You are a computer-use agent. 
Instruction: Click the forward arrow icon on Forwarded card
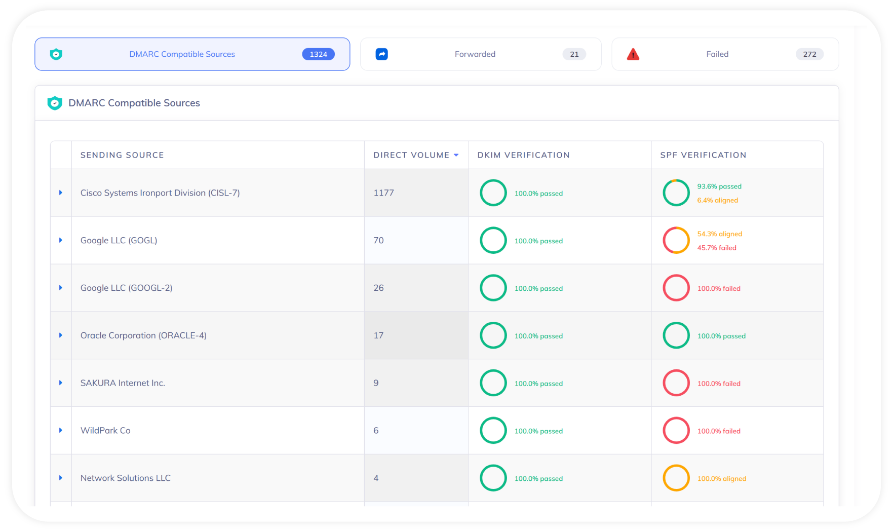381,54
